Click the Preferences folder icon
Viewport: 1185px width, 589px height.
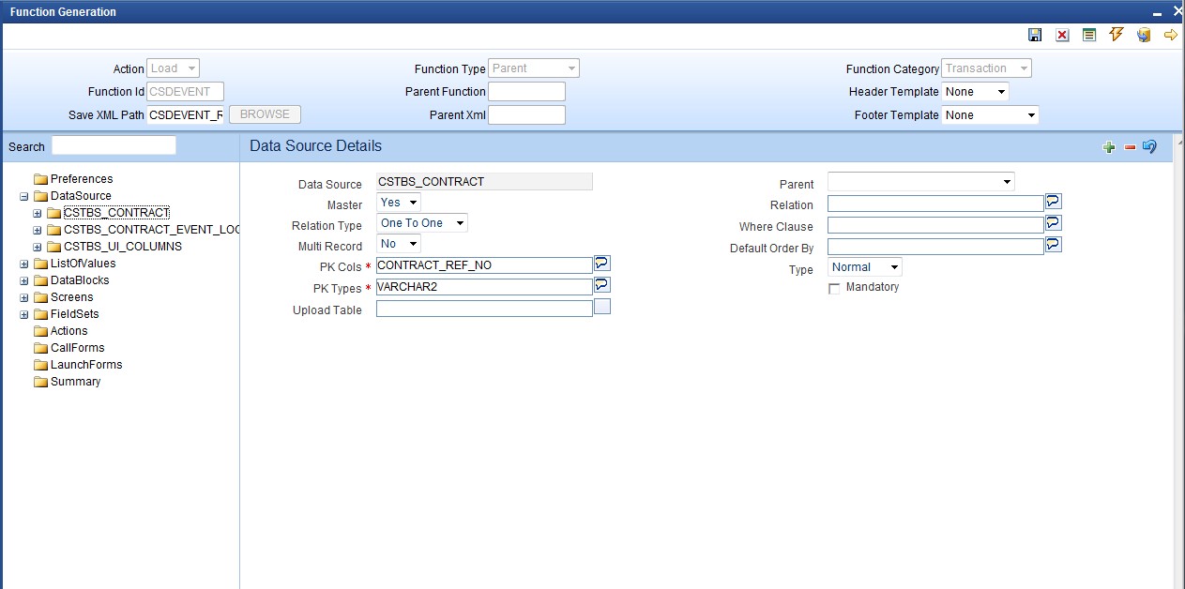pos(40,179)
